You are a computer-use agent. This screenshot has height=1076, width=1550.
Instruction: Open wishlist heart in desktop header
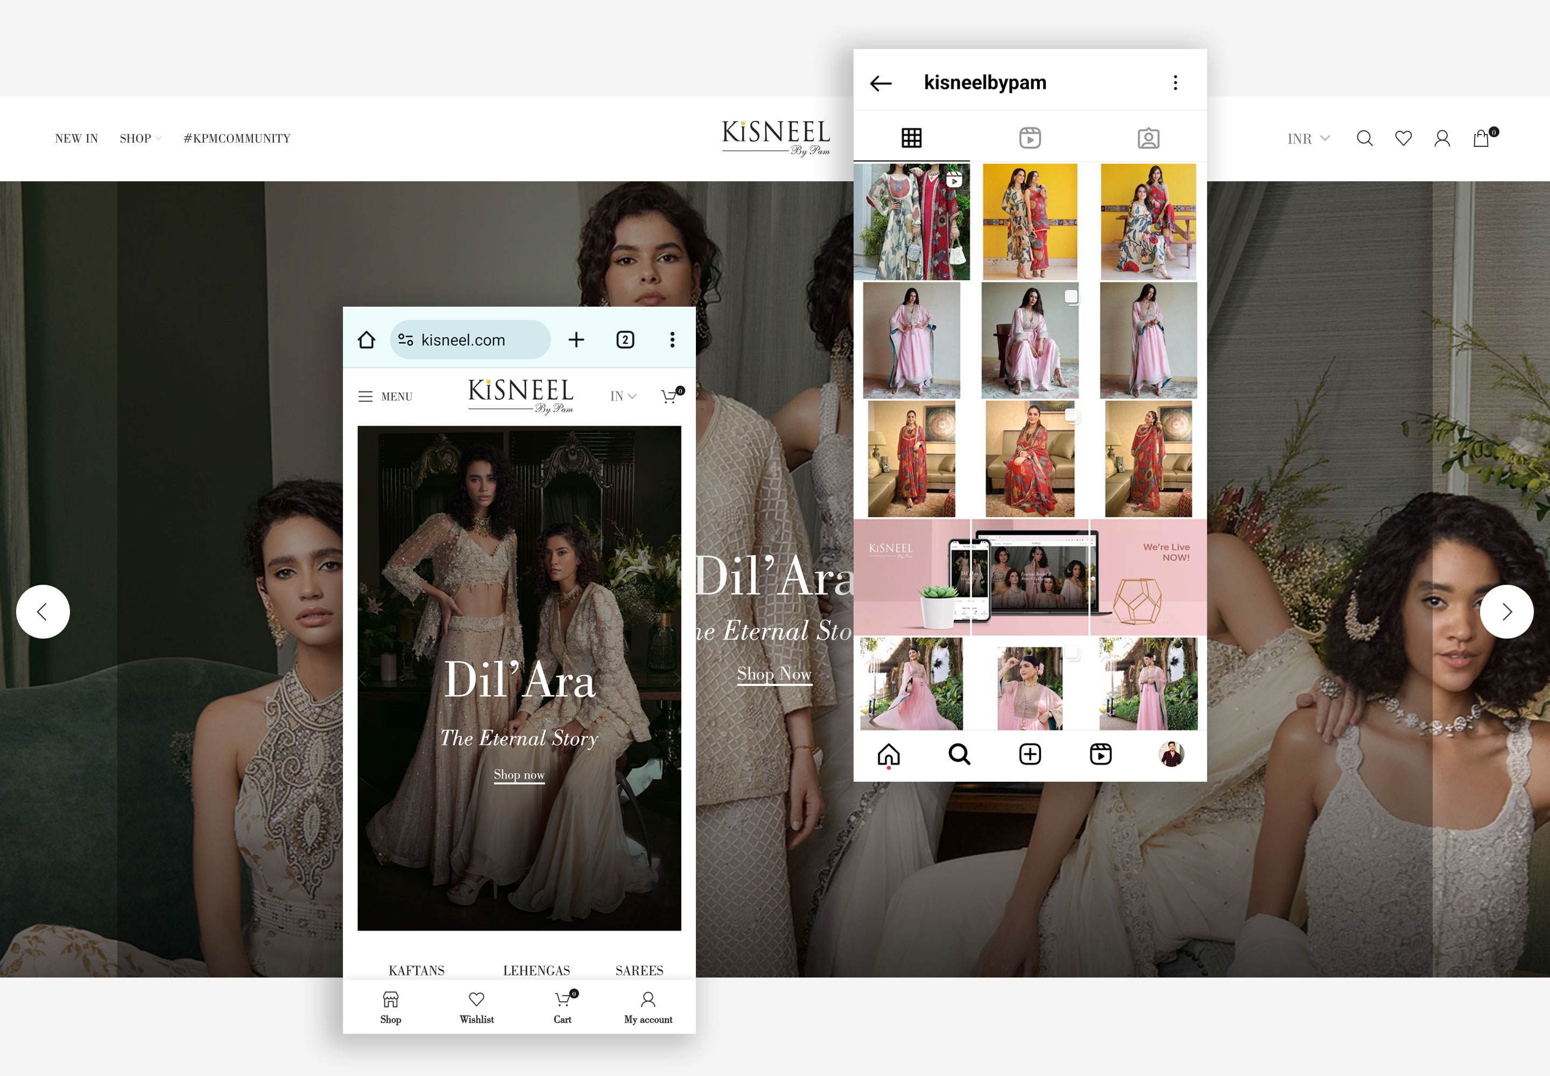[1404, 138]
